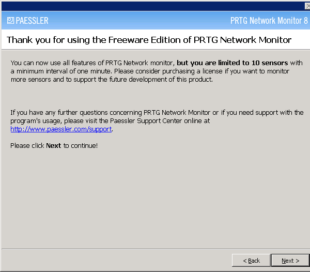
Task: Click the PAESSLER brand name text
Action: (x=32, y=21)
